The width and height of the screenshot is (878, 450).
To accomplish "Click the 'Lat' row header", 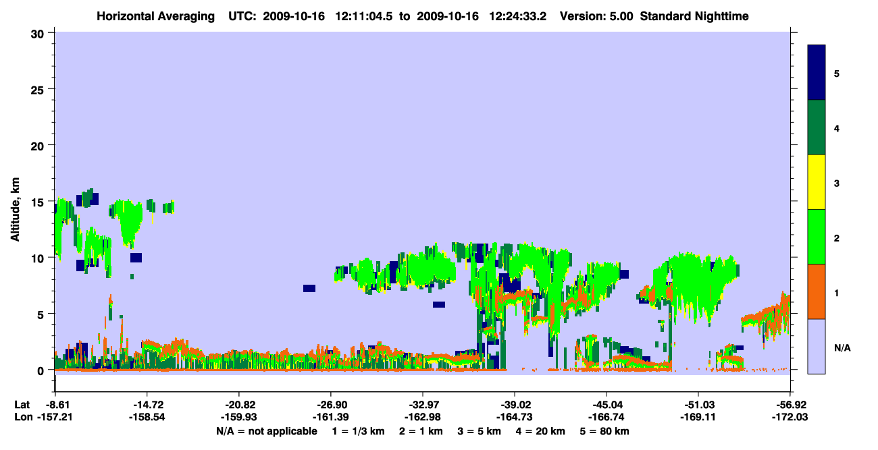I will [x=22, y=405].
